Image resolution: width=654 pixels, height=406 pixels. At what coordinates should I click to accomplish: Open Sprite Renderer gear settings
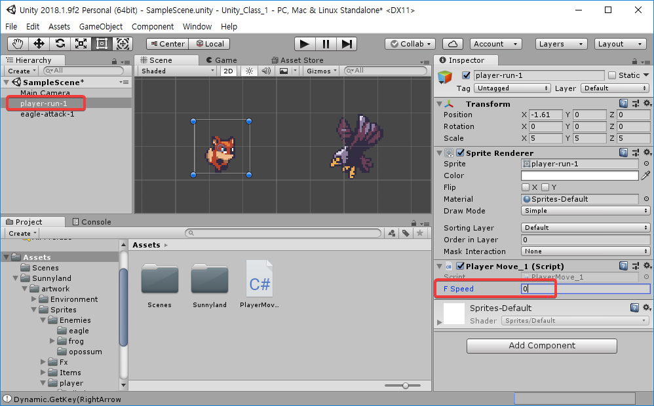[x=647, y=153]
